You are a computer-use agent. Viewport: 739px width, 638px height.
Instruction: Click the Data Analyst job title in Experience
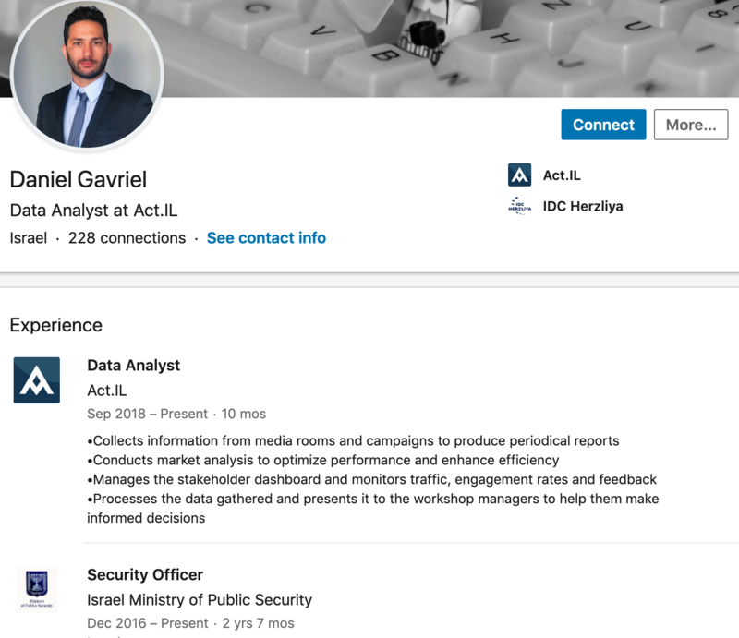(x=134, y=366)
